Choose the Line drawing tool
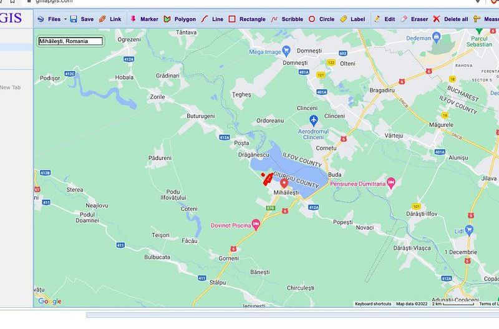Viewport: 499px width, 329px height. [212, 19]
